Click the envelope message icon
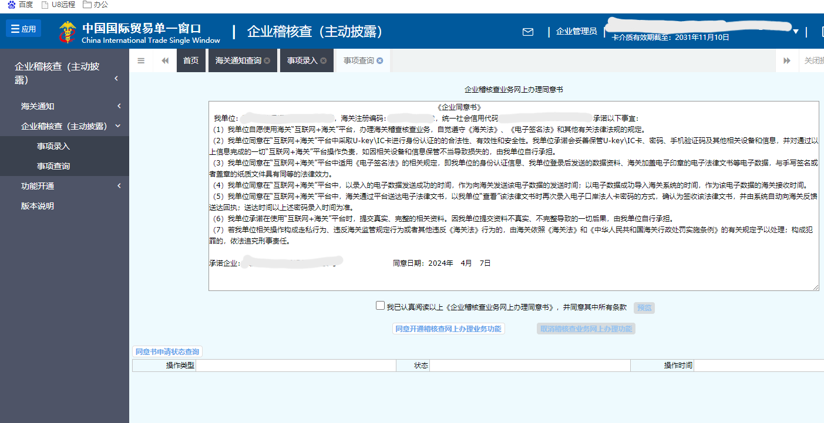 coord(527,32)
